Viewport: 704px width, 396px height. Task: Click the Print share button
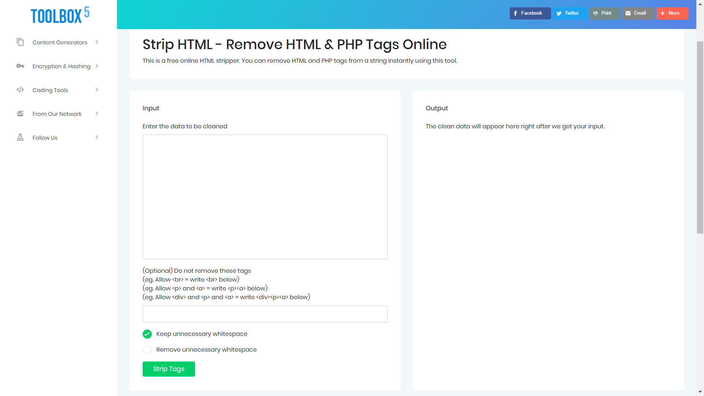tap(604, 13)
